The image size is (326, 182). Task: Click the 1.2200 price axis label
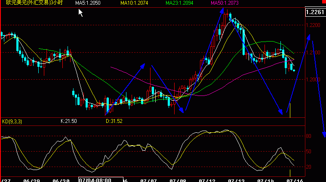[x=313, y=25]
